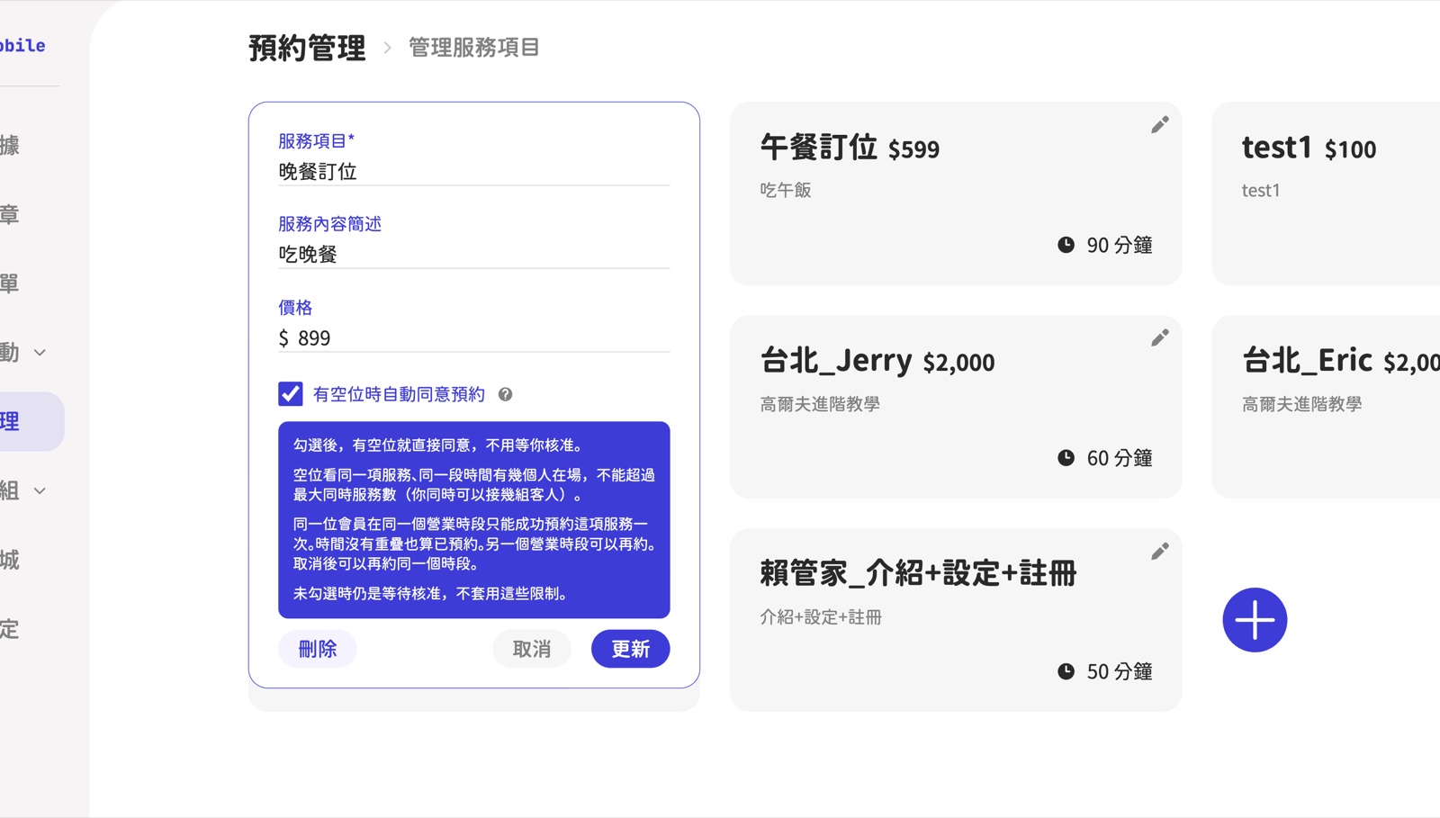Click the 90 分鐘 duration text
The image size is (1440, 818).
[1120, 245]
